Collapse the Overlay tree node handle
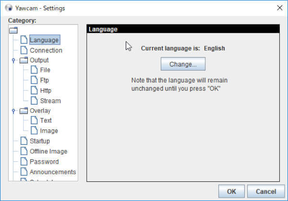288x201 pixels. tap(13, 111)
